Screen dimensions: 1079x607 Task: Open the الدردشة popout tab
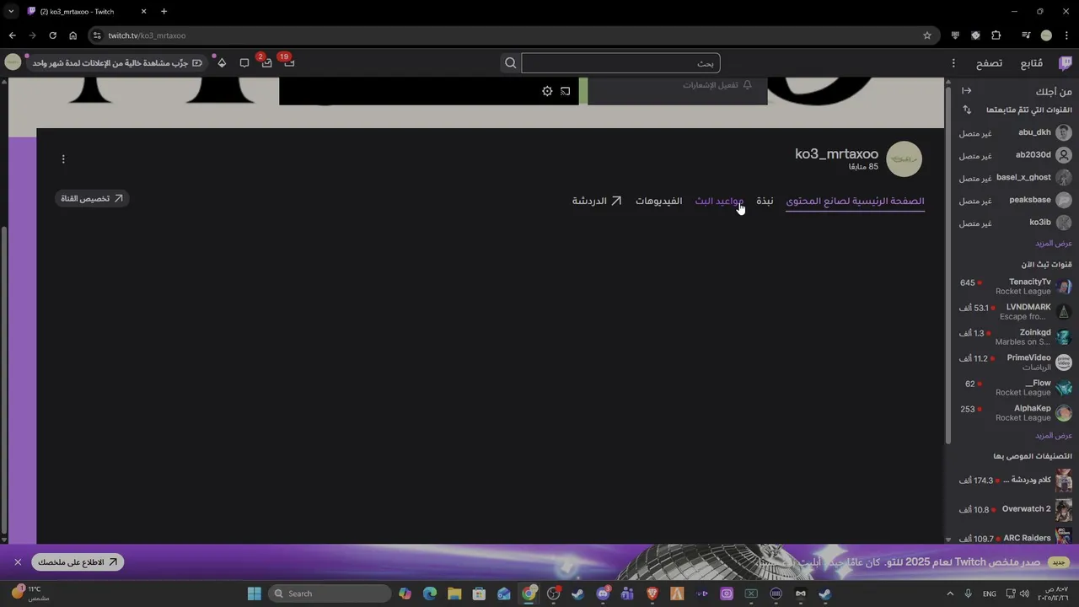click(x=597, y=201)
